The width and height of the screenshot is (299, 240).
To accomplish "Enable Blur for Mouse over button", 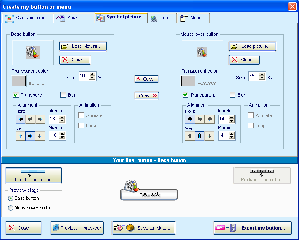I will [233, 95].
